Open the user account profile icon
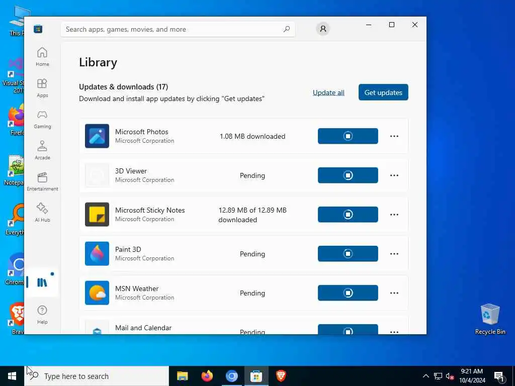 (x=323, y=29)
